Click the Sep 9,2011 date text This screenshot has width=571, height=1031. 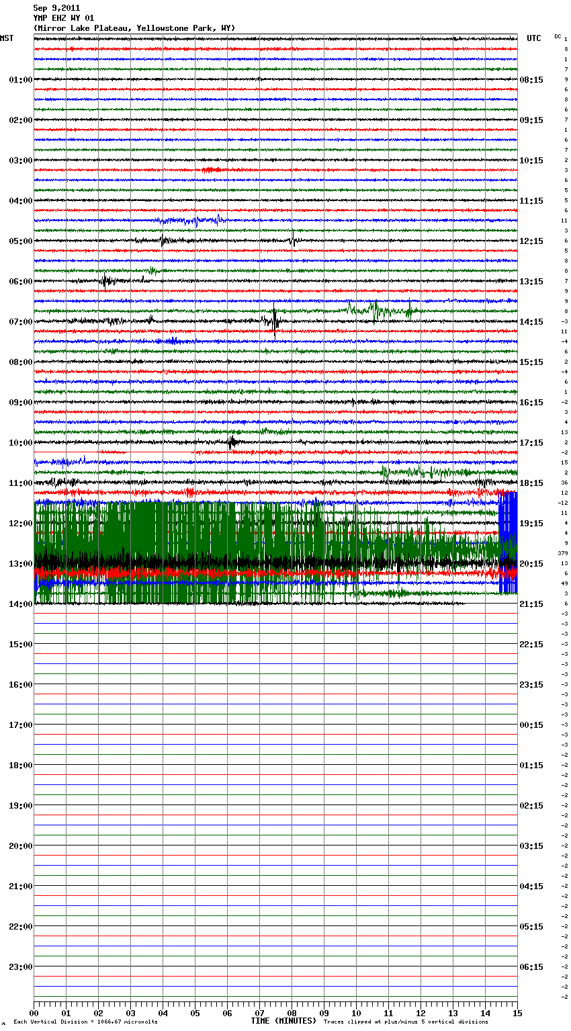pos(56,8)
